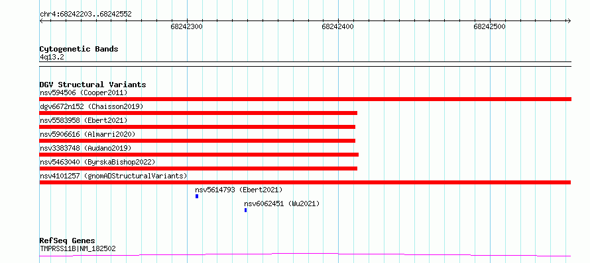Click the chr4:68242203..68242552 region label

[x=86, y=14]
